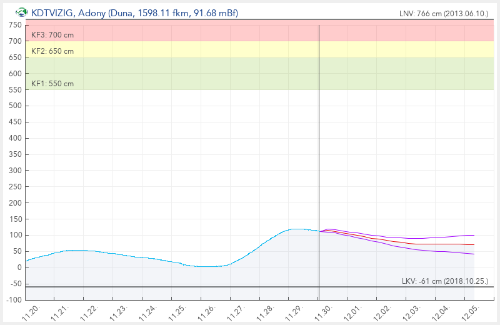The width and height of the screenshot is (500, 325).
Task: Click the 500 value on the y-axis
Action: coord(14,106)
